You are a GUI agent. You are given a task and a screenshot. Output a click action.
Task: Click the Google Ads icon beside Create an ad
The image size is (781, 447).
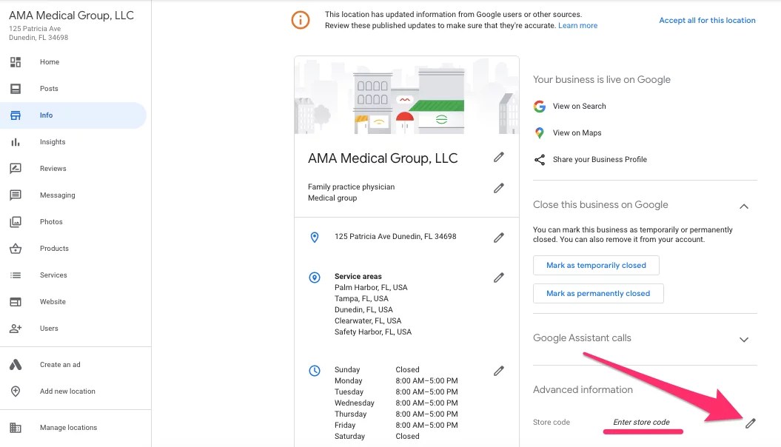(16, 365)
